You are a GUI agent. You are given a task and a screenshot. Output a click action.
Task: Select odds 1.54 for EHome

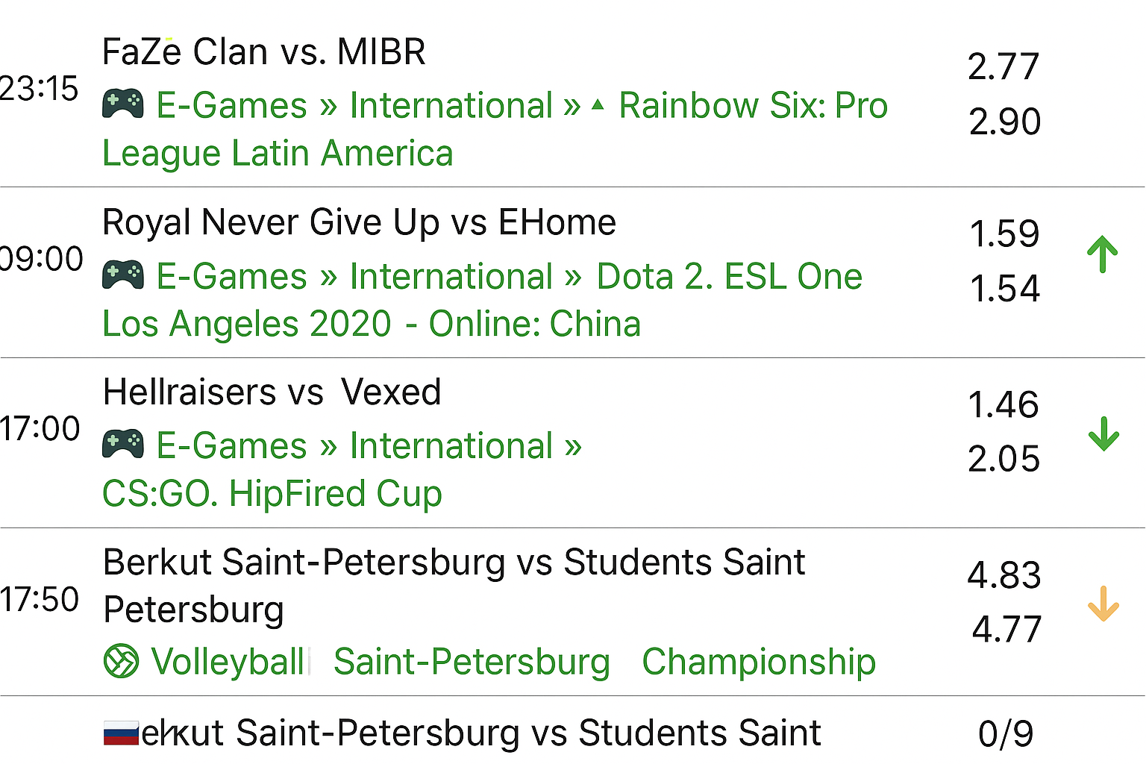coord(1004,289)
